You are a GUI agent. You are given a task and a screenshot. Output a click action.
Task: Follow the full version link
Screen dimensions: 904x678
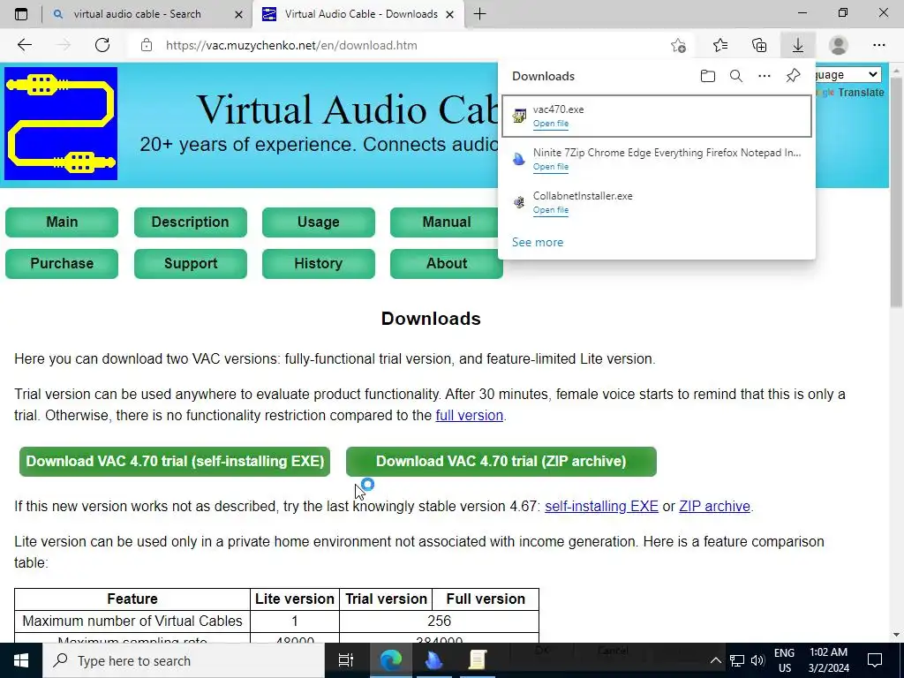pyautogui.click(x=470, y=415)
